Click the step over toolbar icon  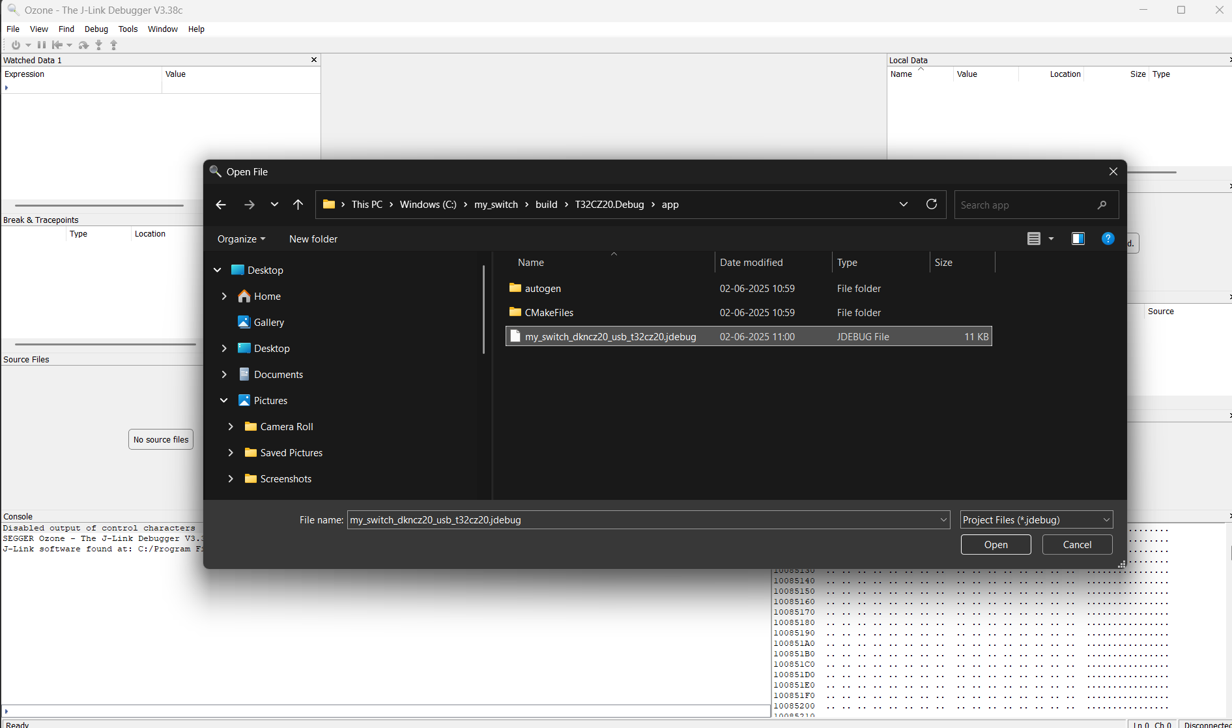click(x=83, y=45)
